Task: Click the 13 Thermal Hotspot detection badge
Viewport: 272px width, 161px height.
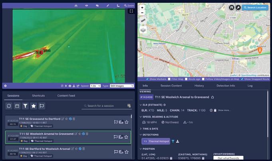Action: [x=156, y=141]
